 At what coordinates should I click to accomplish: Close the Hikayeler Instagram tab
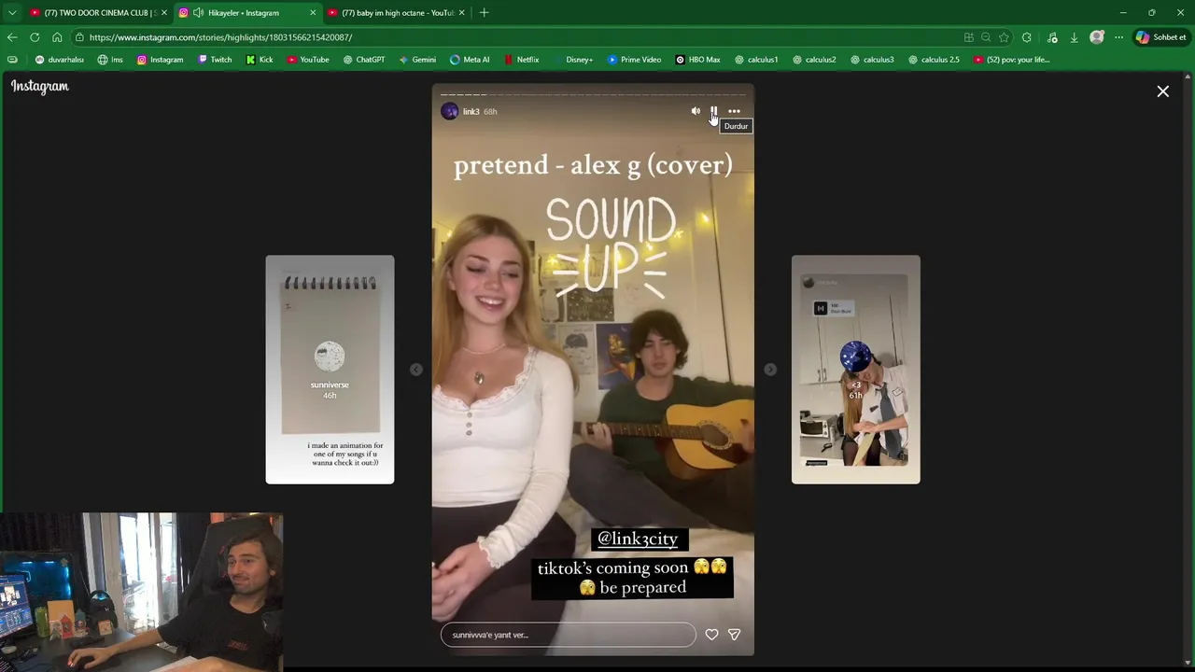313,12
